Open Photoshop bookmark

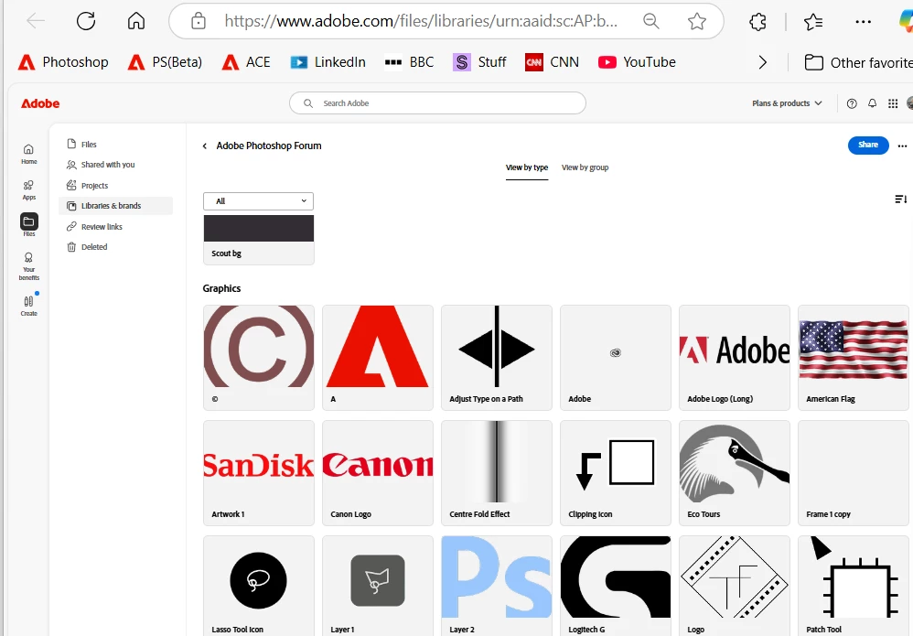click(63, 62)
